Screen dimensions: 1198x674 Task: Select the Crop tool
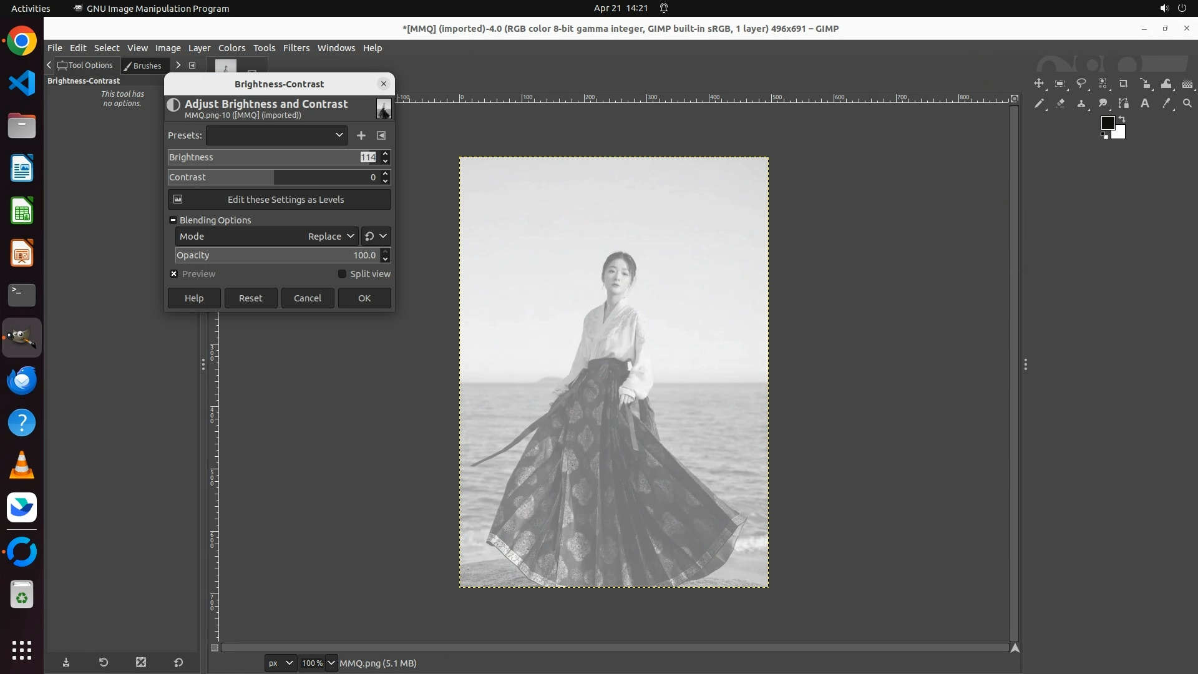pos(1124,84)
